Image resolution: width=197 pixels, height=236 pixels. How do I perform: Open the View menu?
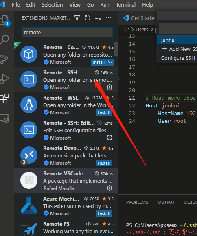75,5
